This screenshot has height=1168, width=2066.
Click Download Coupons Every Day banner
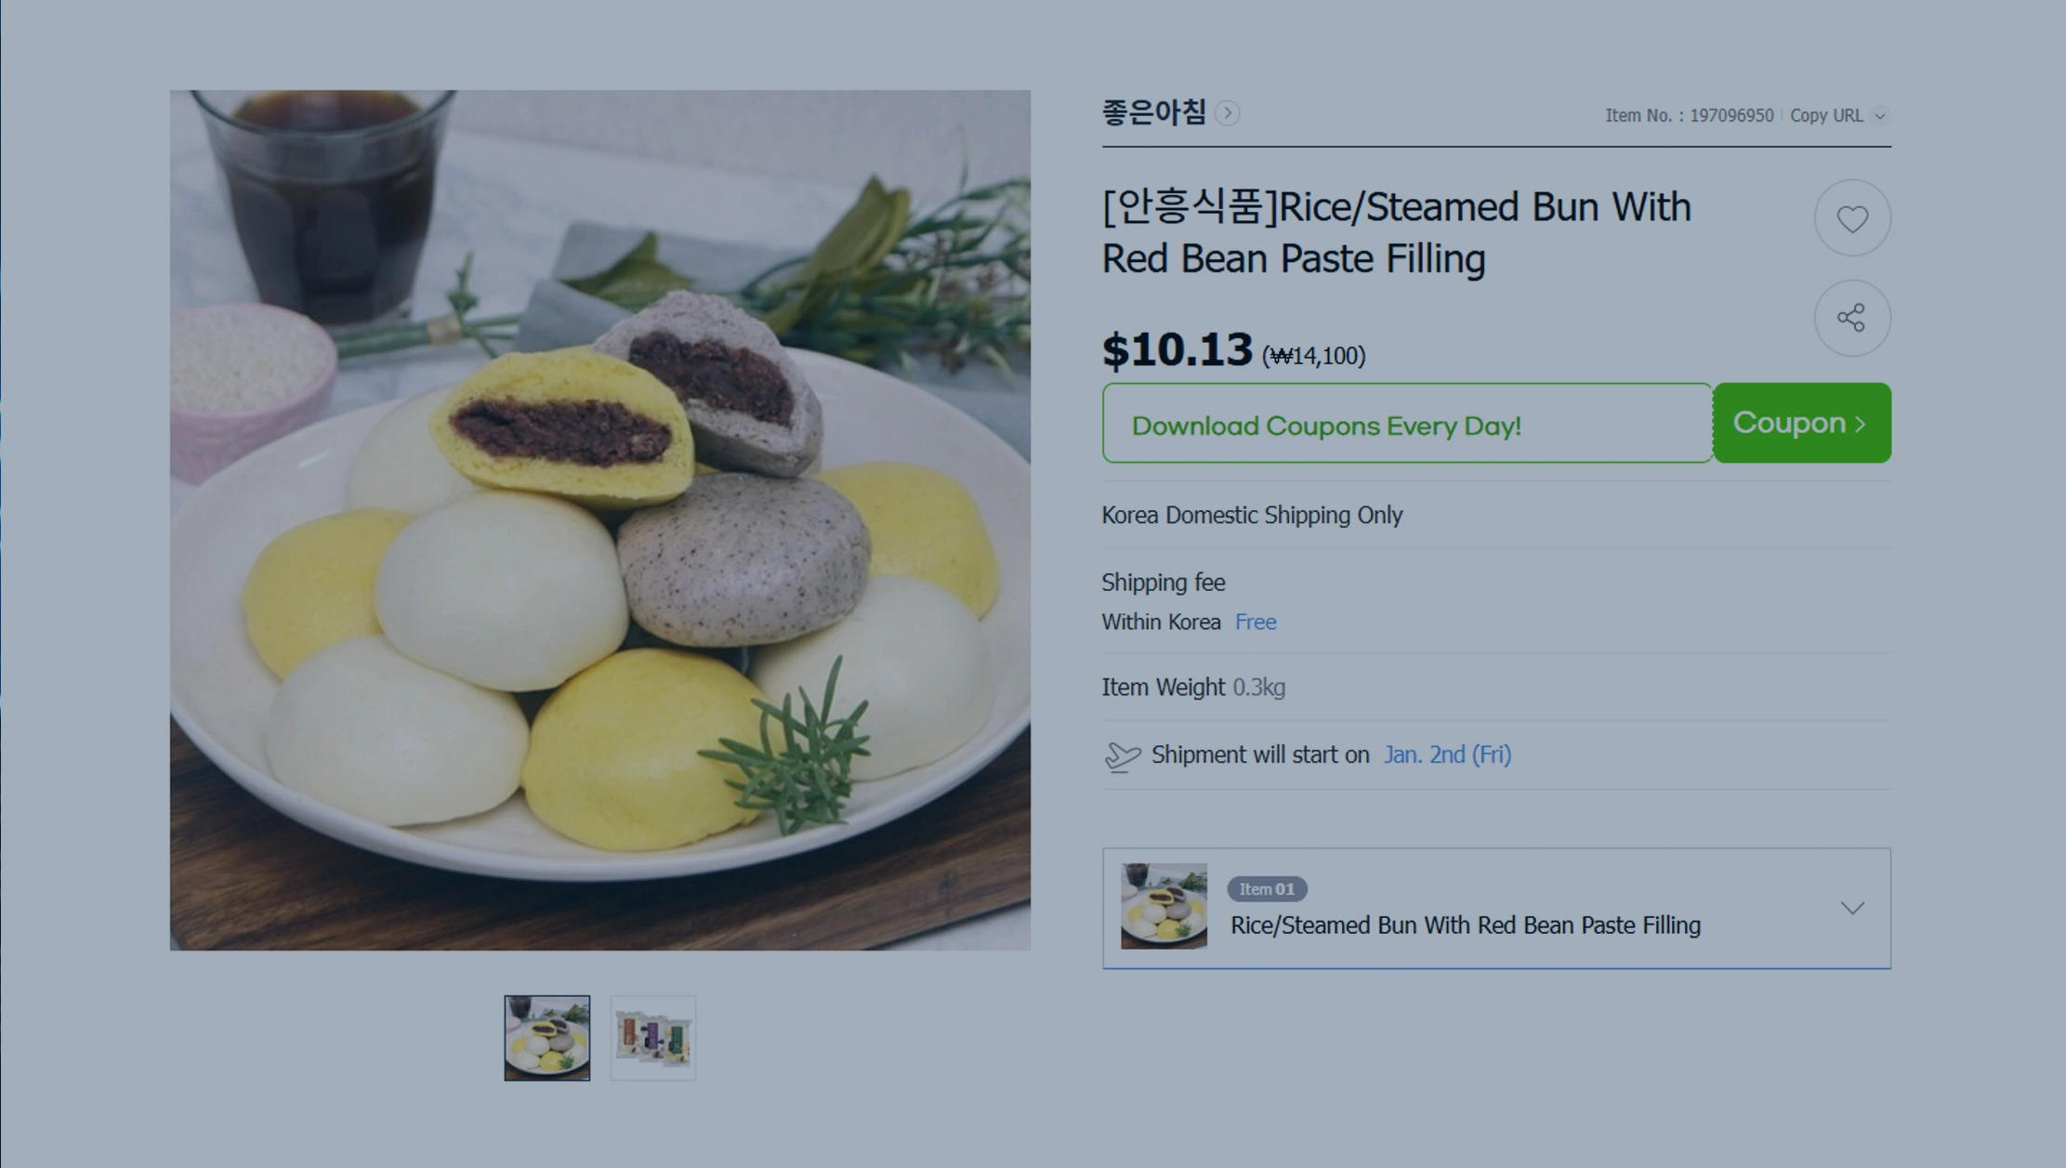[x=1407, y=423]
